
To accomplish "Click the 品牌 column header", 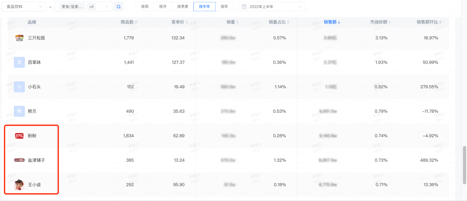I will (32, 22).
